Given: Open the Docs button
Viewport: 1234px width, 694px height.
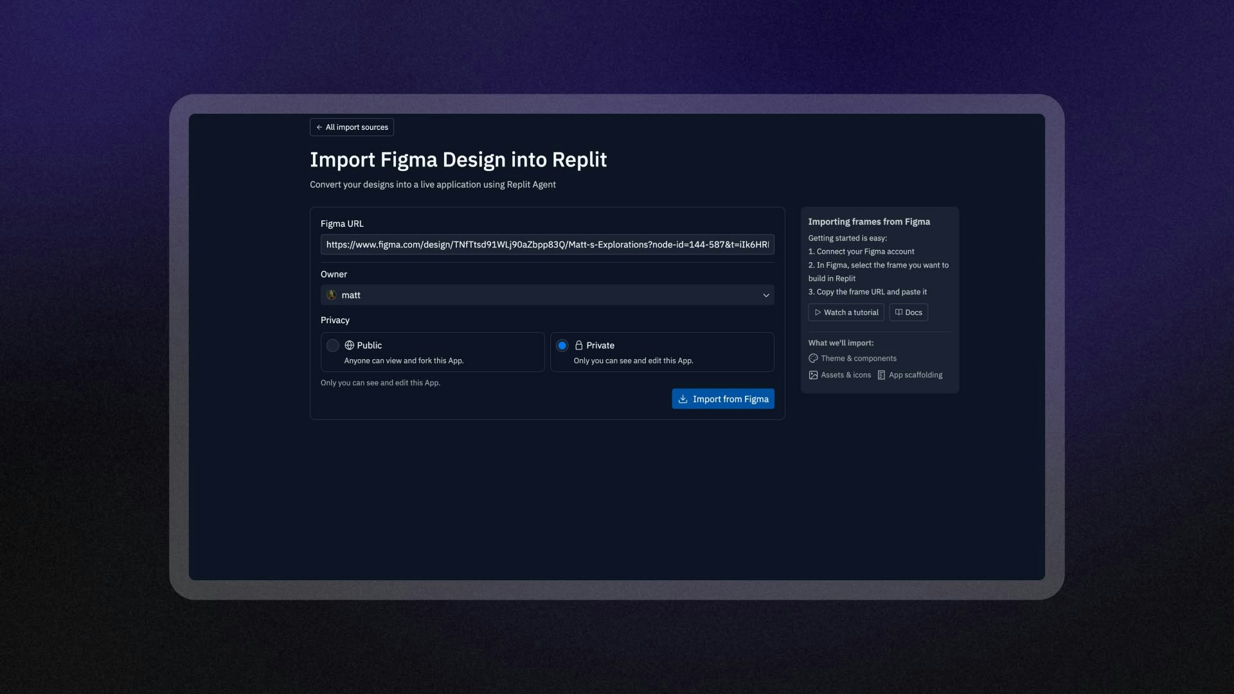Looking at the screenshot, I should pos(908,312).
